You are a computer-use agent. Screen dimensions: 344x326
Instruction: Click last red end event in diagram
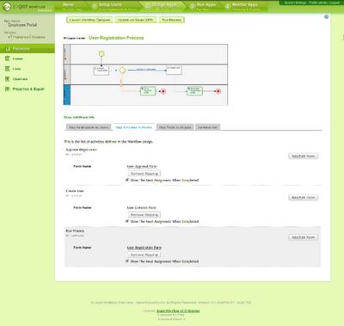click(218, 91)
